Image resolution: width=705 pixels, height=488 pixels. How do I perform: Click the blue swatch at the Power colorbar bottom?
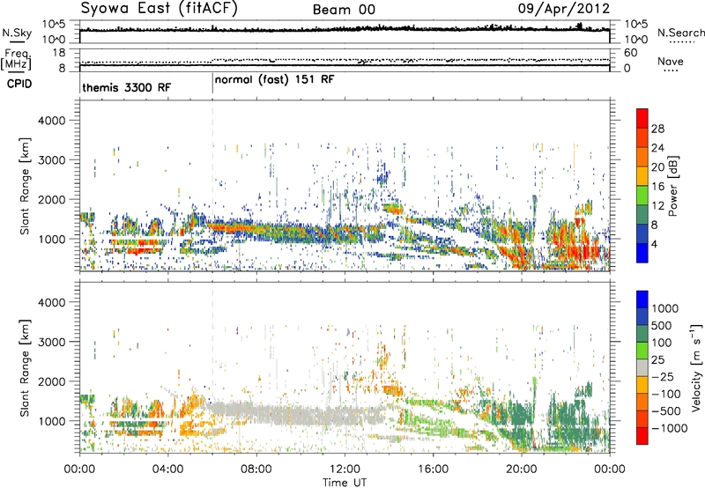click(x=642, y=253)
